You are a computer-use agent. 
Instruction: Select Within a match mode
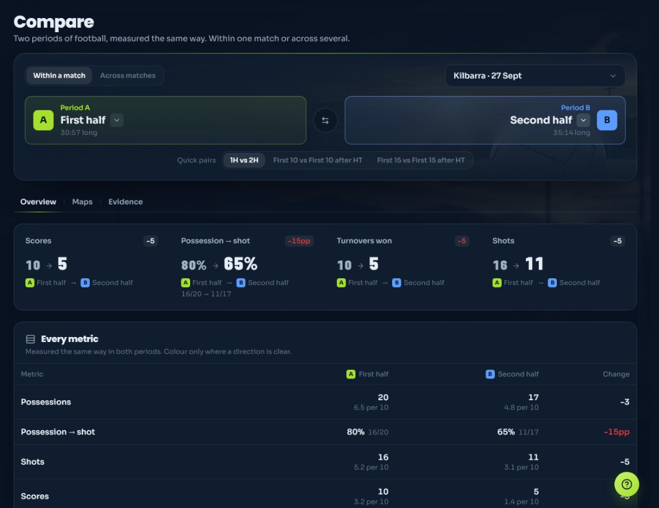pyautogui.click(x=59, y=76)
